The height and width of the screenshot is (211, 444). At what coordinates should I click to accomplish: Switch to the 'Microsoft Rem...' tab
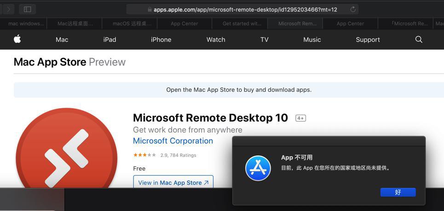coord(295,24)
